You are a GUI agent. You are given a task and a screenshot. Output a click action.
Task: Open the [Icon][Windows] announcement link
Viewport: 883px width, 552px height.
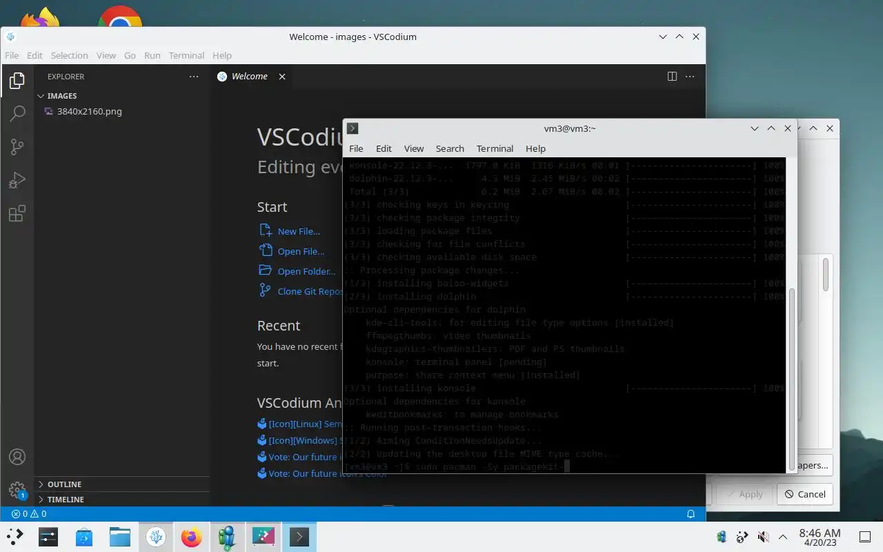305,440
